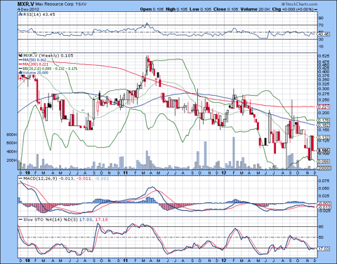The width and height of the screenshot is (337, 264).
Task: Click the 'Volume 20.0K' header value
Action: 256,9
